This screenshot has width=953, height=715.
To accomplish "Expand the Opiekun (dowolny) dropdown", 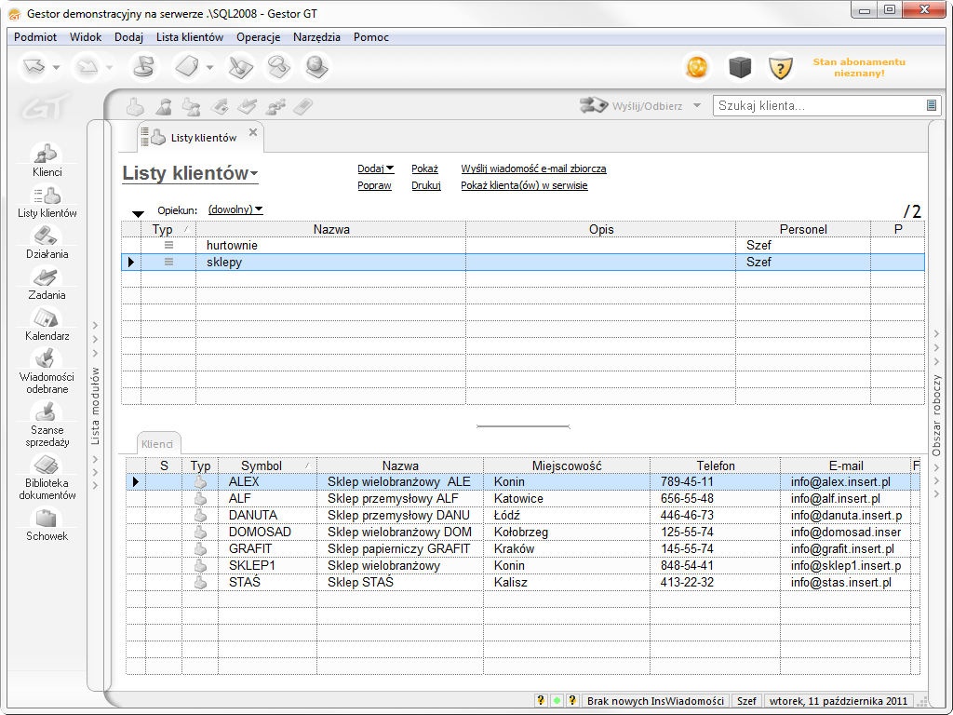I will pos(235,209).
